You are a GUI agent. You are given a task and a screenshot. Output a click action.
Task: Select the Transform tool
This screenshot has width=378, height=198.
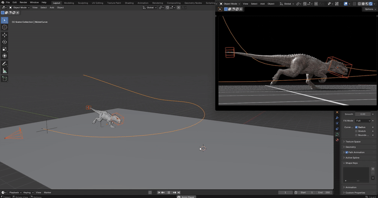[4, 56]
